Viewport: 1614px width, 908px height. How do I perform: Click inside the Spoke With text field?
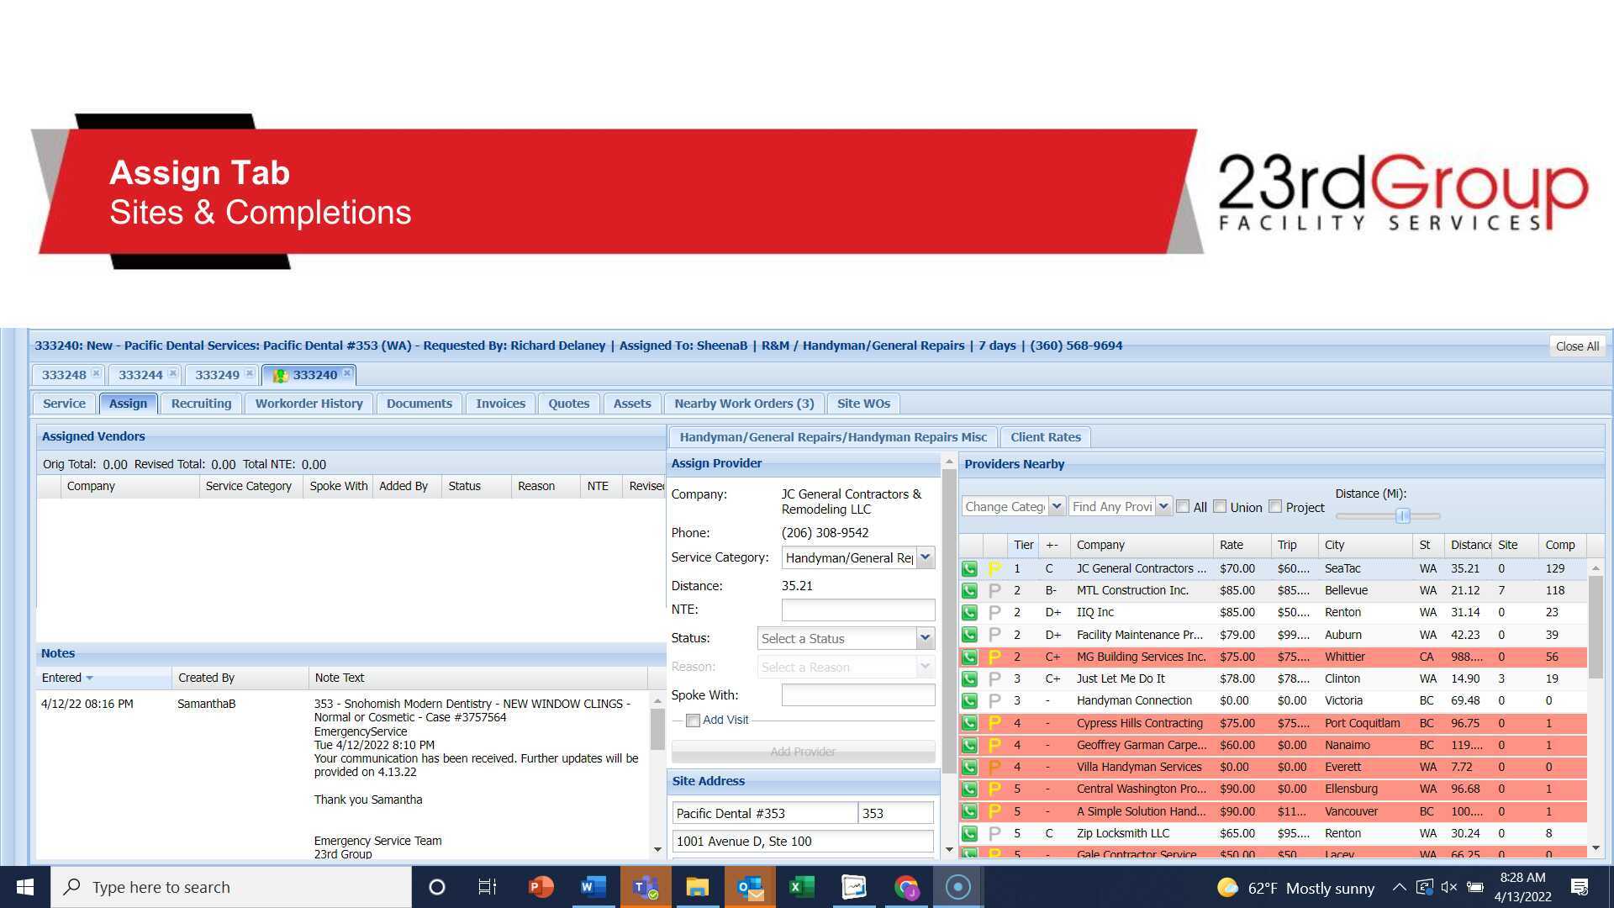click(x=857, y=694)
